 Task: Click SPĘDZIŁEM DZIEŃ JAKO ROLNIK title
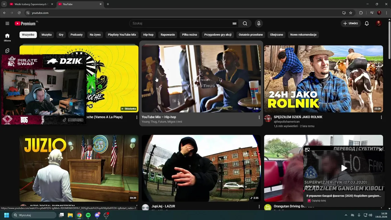pos(298,117)
